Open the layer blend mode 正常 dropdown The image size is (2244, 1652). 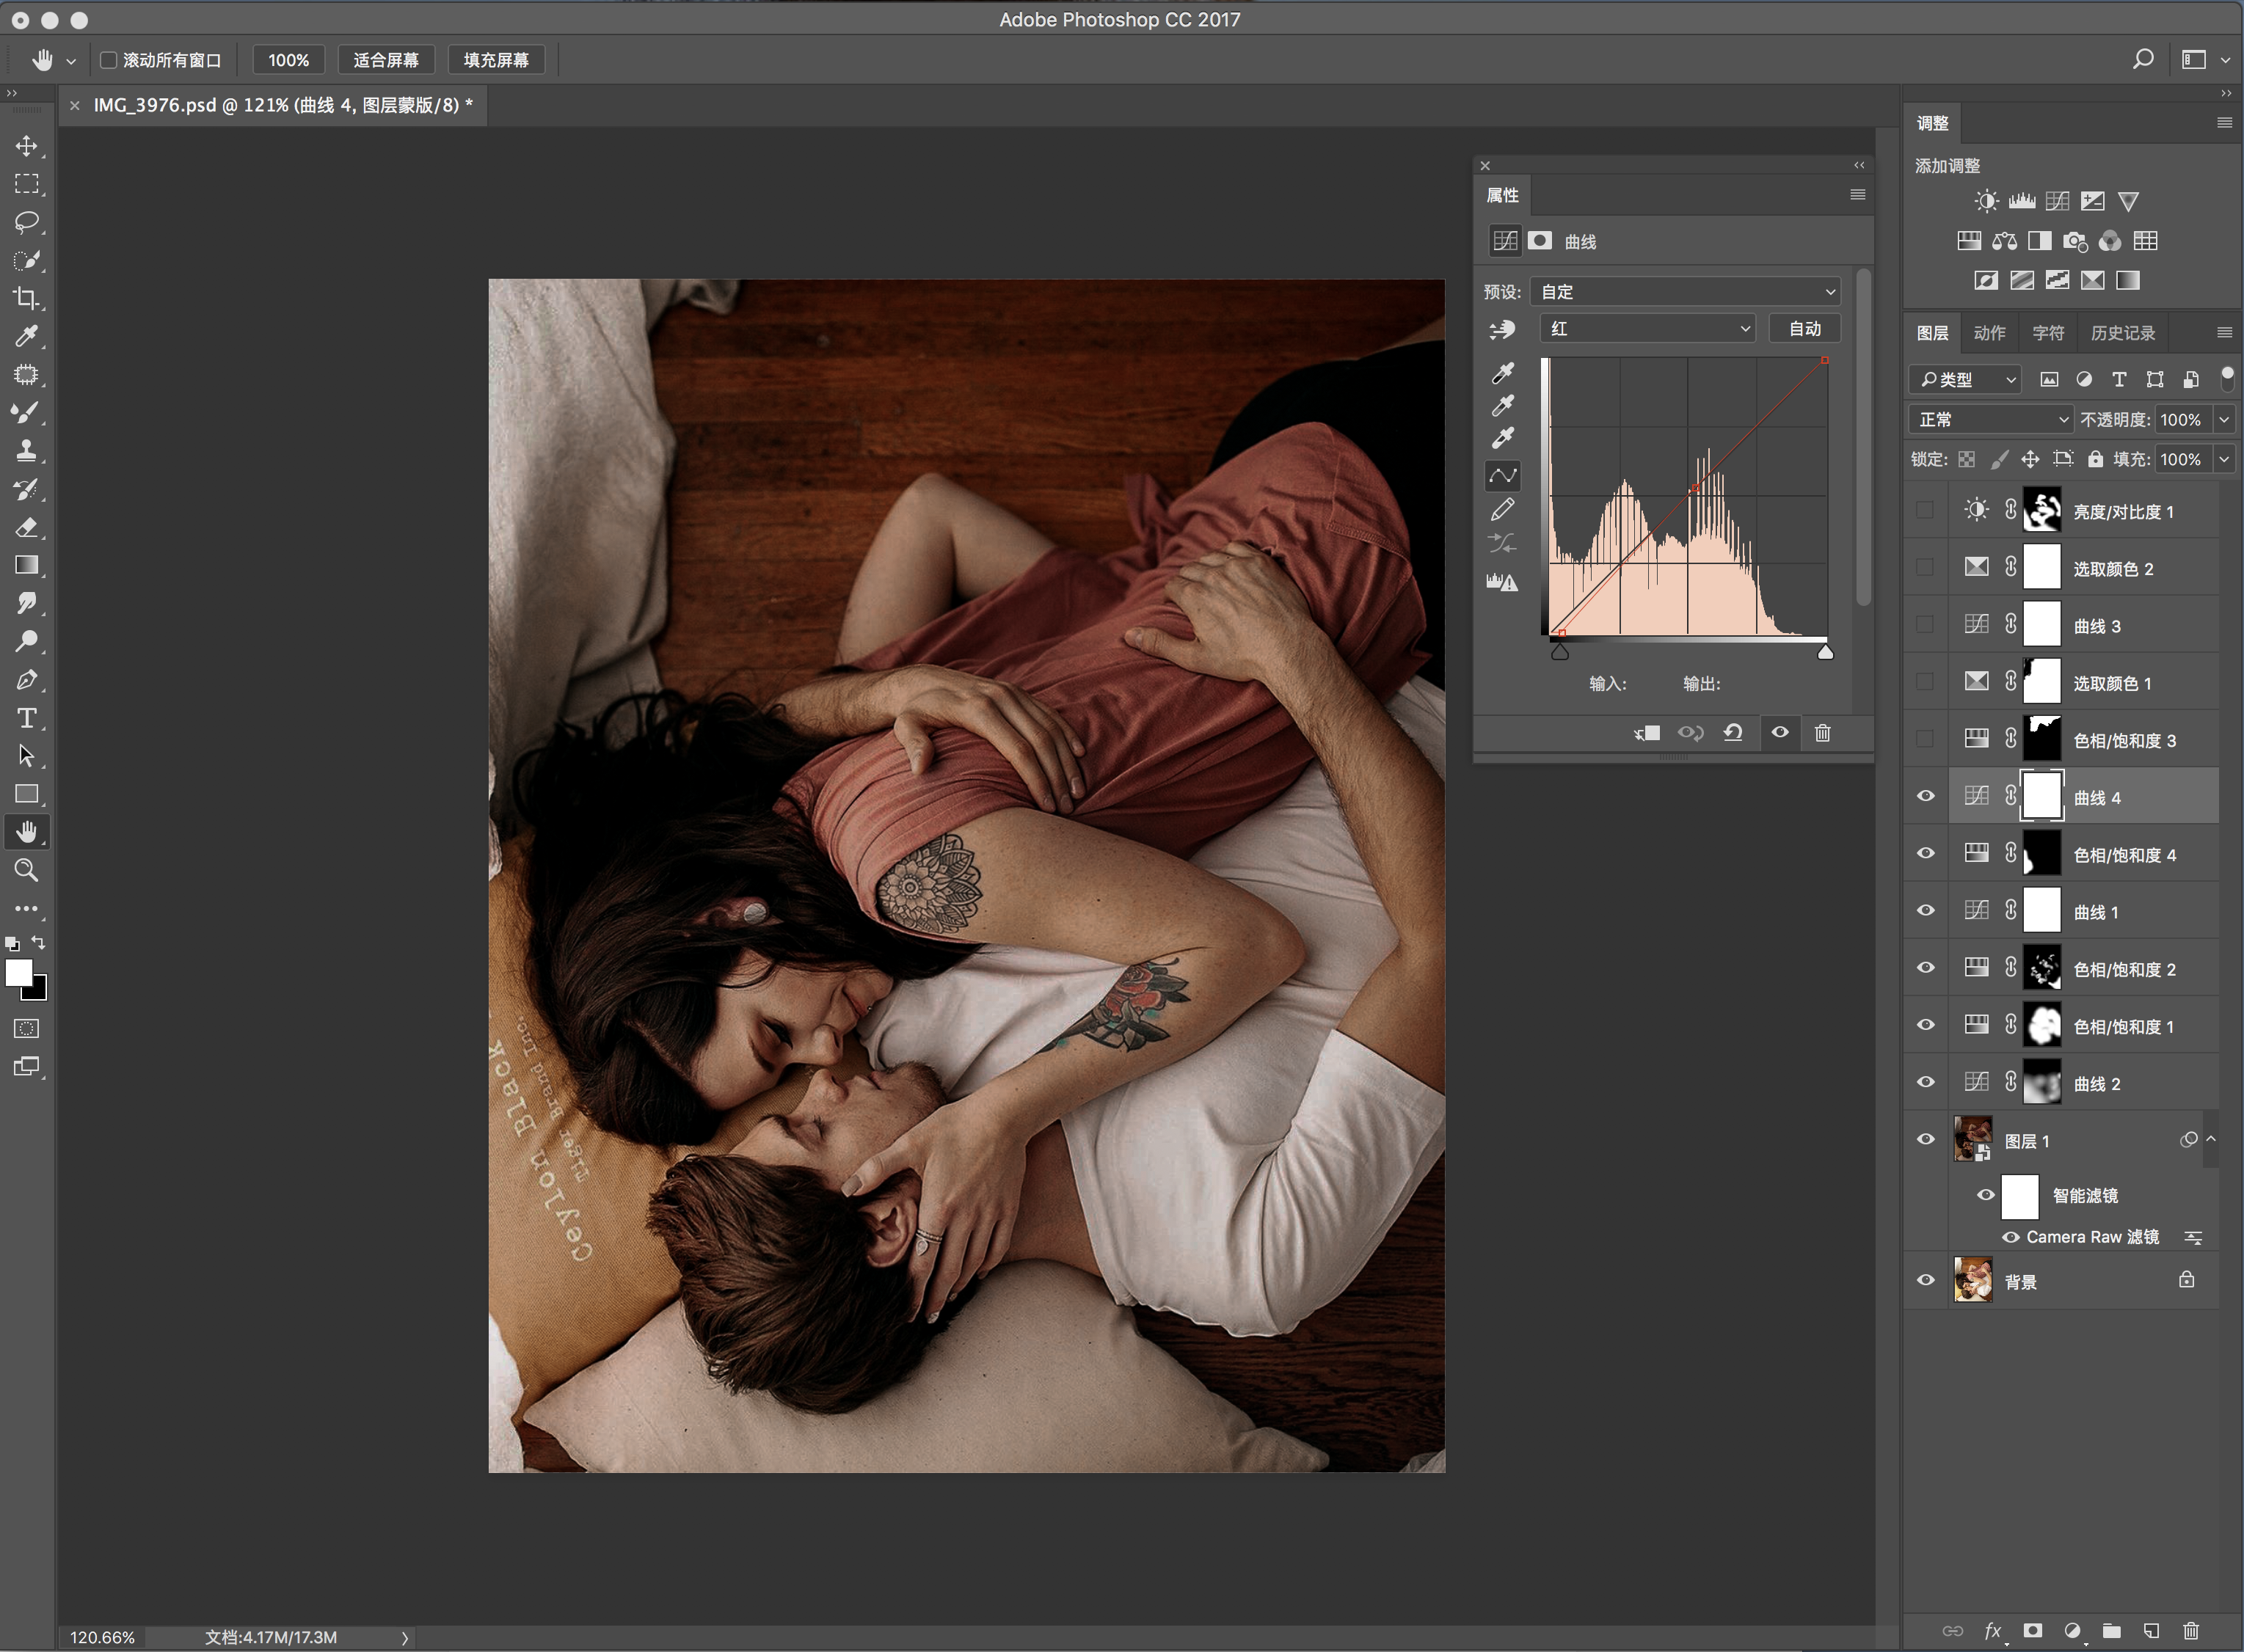(x=1991, y=420)
